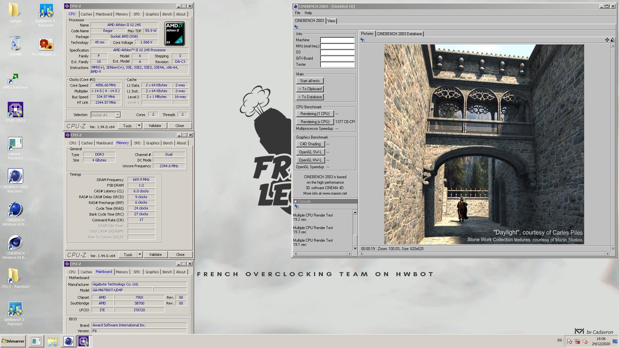Select the Pictures tab in CINEBENCH
Viewport: 619px width, 348px height.
pos(367,34)
